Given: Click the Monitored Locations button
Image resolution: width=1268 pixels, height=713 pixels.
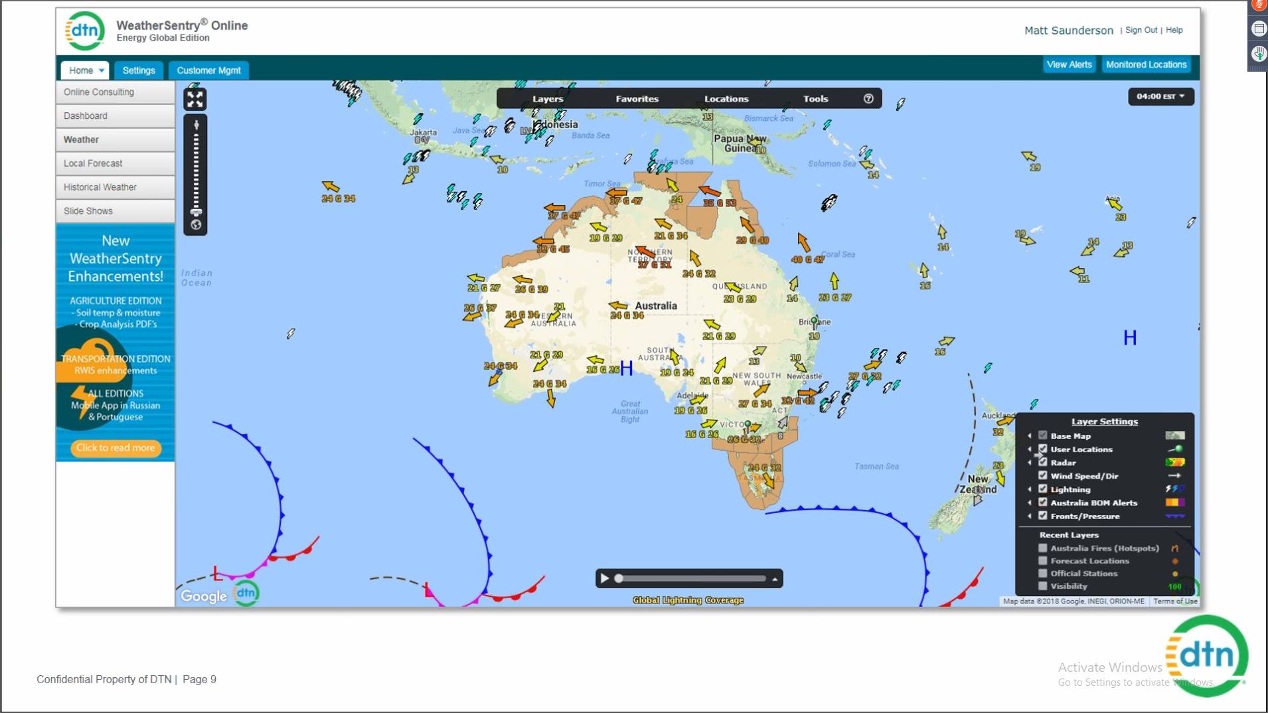Looking at the screenshot, I should 1146,64.
